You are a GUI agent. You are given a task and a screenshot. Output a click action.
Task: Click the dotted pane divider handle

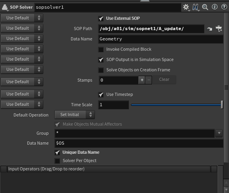click(x=226, y=87)
